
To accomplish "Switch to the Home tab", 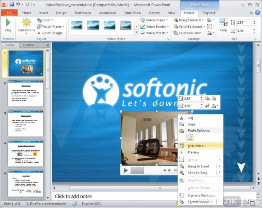I will (27, 13).
